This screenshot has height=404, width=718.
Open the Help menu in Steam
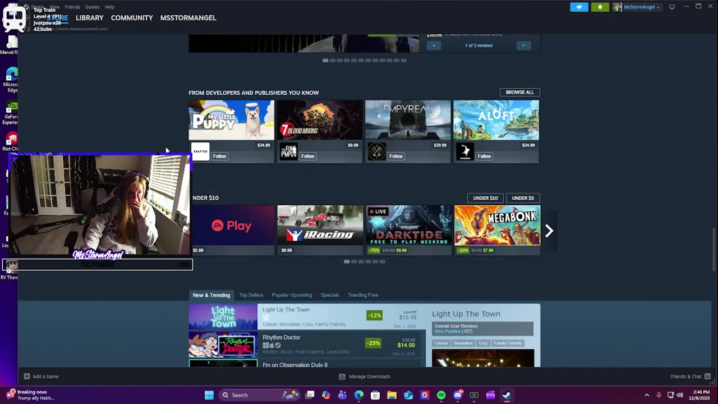tap(109, 7)
